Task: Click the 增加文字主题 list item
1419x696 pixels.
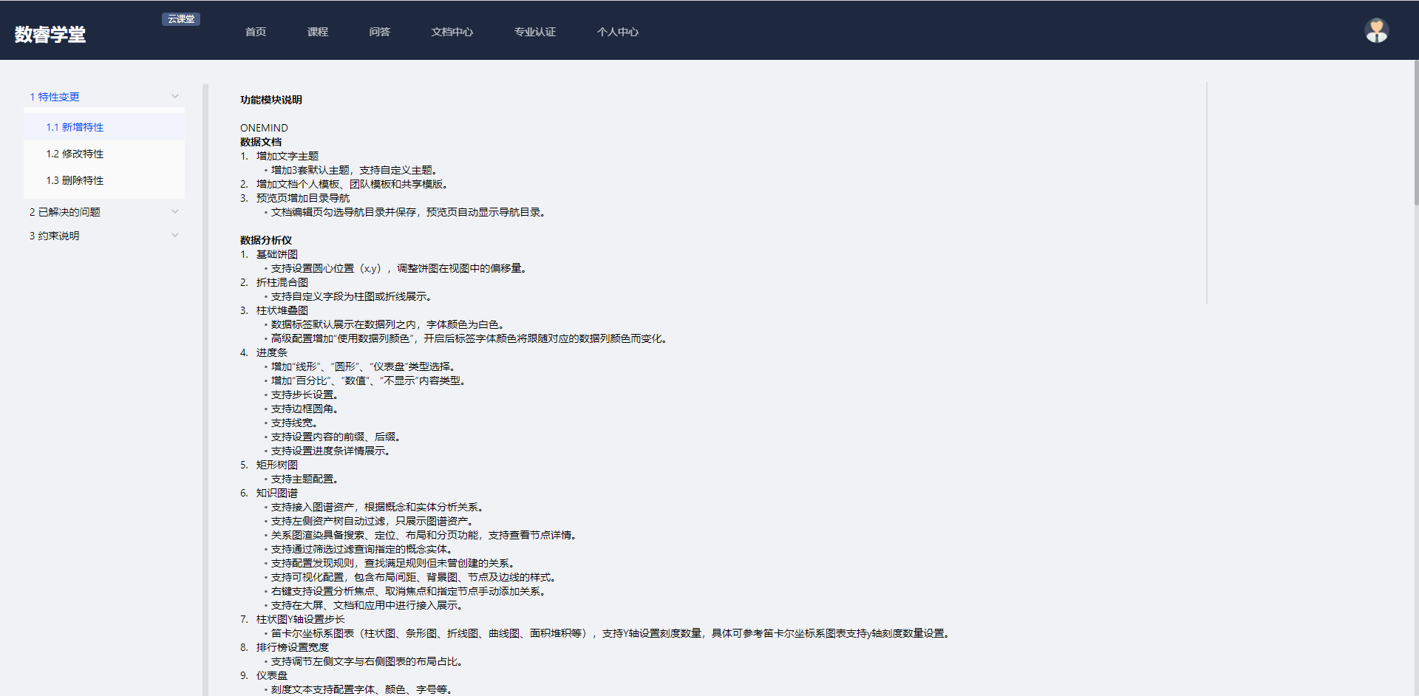Action: 287,156
